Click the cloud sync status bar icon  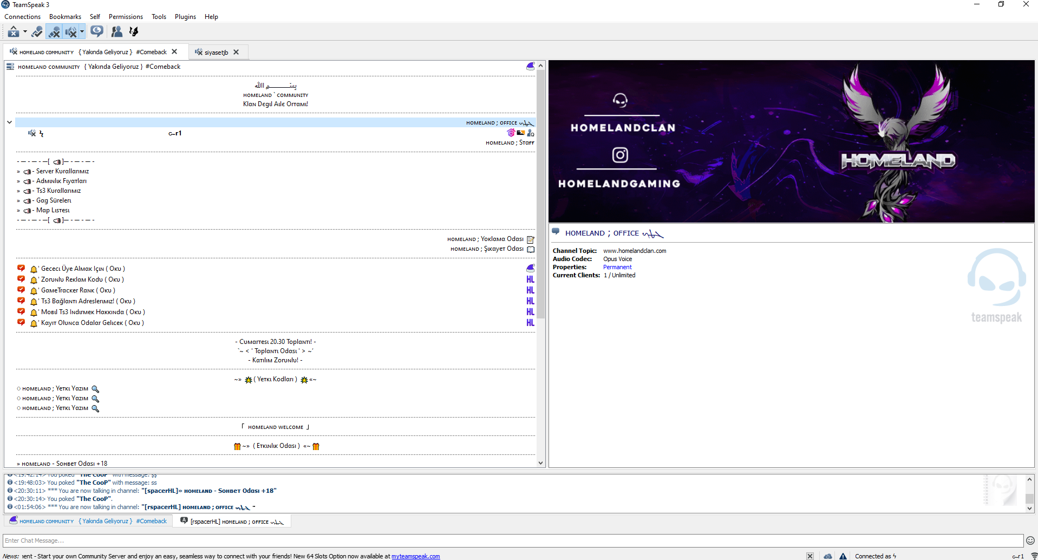(828, 556)
